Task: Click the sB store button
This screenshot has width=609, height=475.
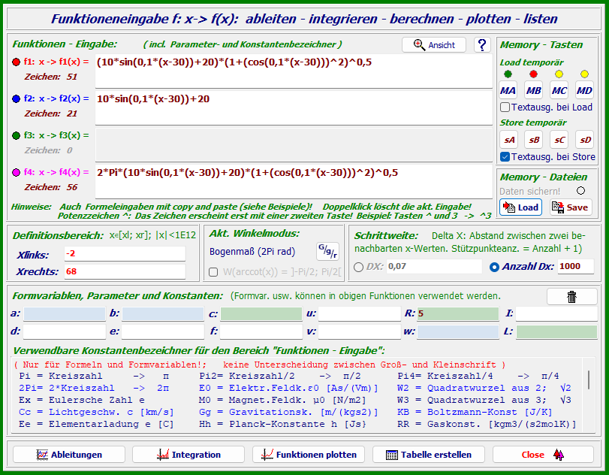Action: coord(534,140)
